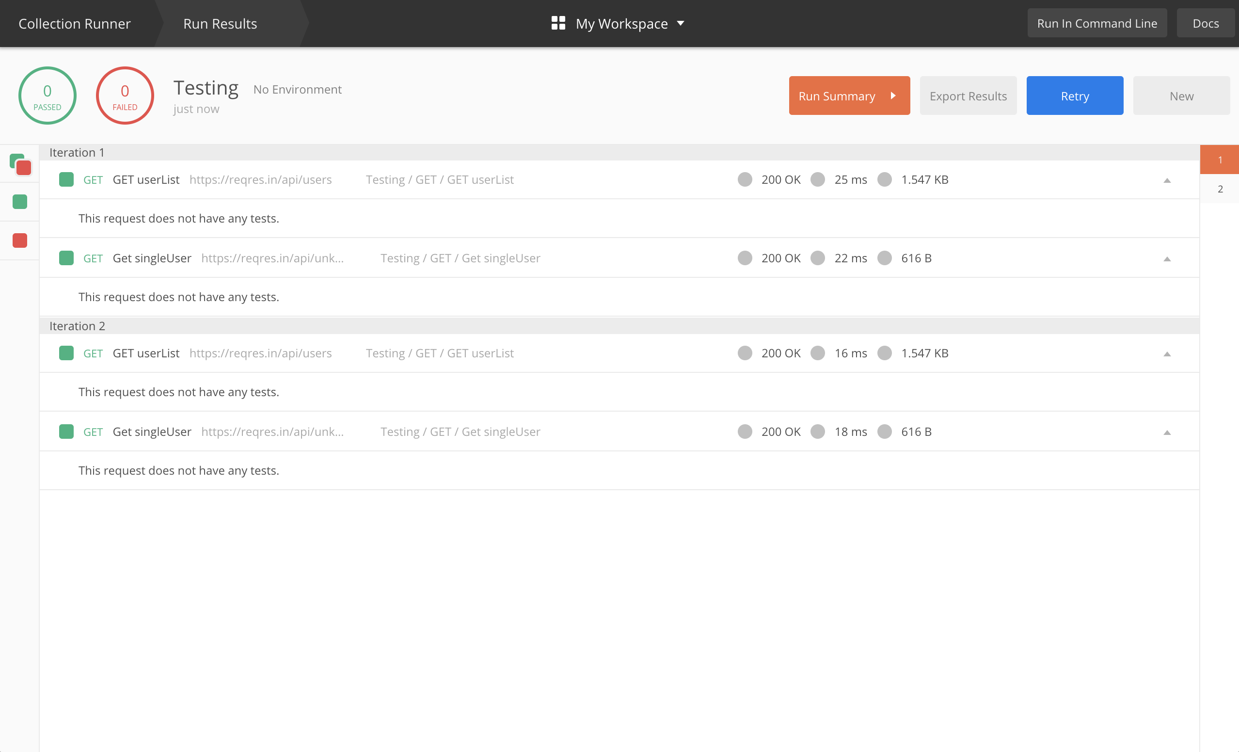Collapse Iteration 2 Get singleUser result row
Image resolution: width=1239 pixels, height=752 pixels.
coord(1167,432)
